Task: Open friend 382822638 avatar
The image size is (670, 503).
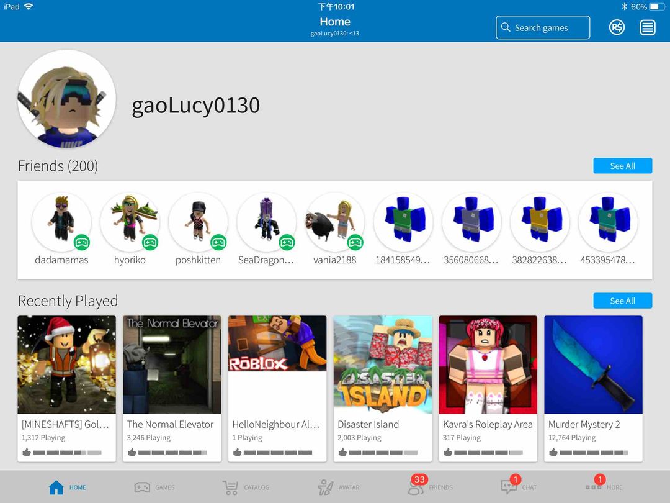Action: (540, 222)
